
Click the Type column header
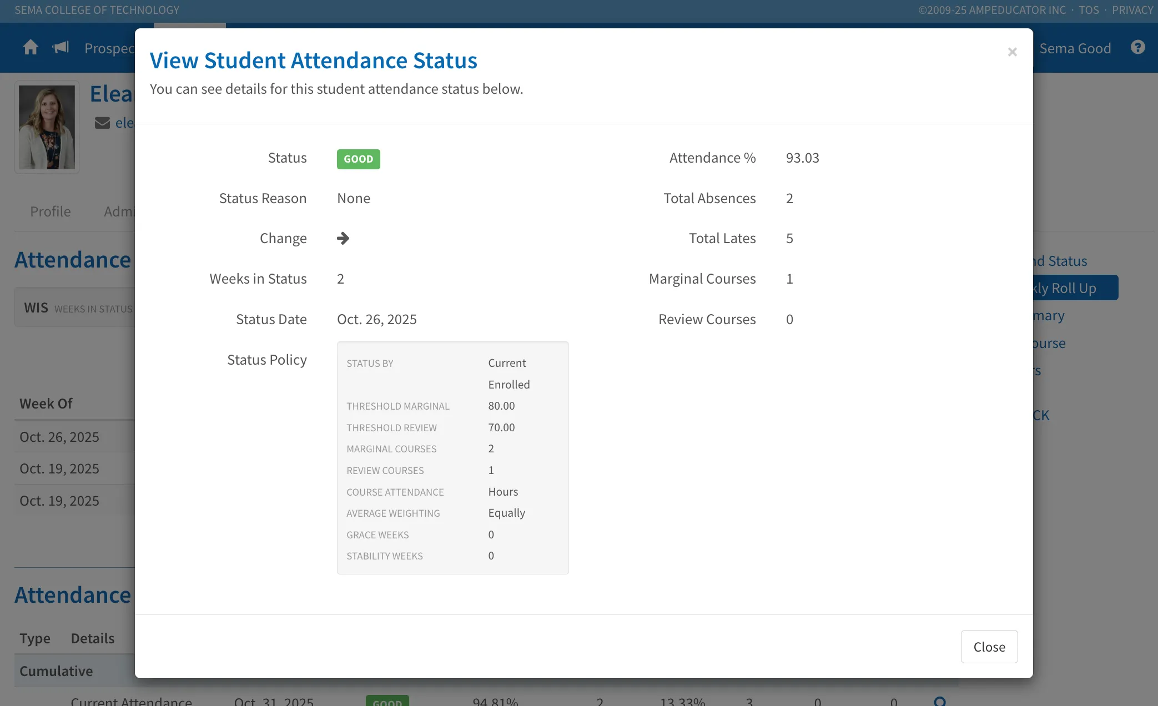click(x=35, y=638)
